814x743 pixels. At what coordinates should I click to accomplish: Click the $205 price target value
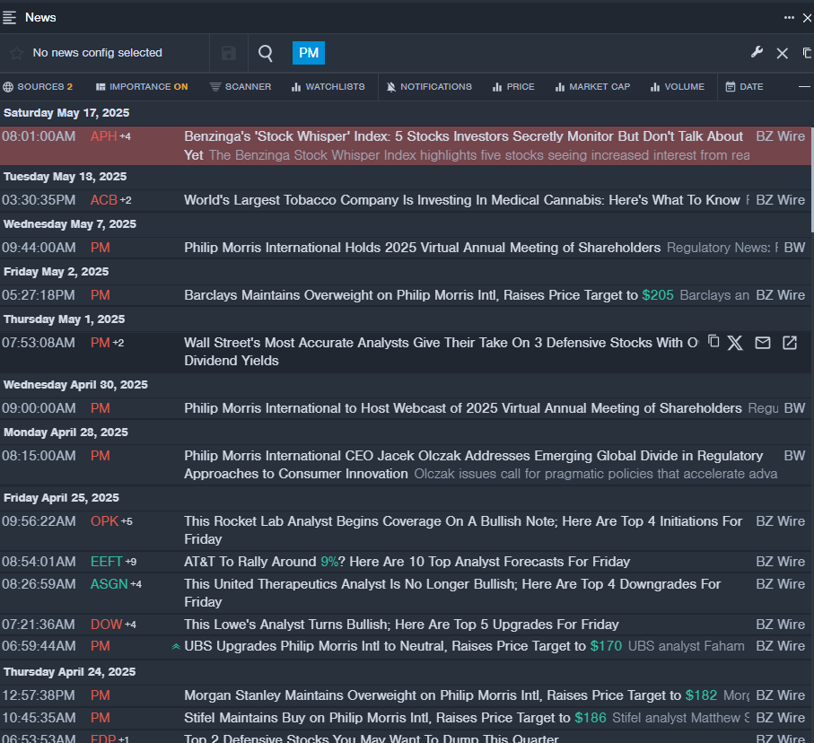tap(658, 295)
